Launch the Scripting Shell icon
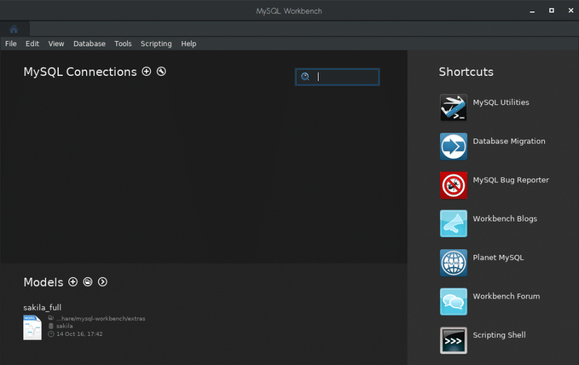Viewport: 579px width, 365px height. click(453, 340)
